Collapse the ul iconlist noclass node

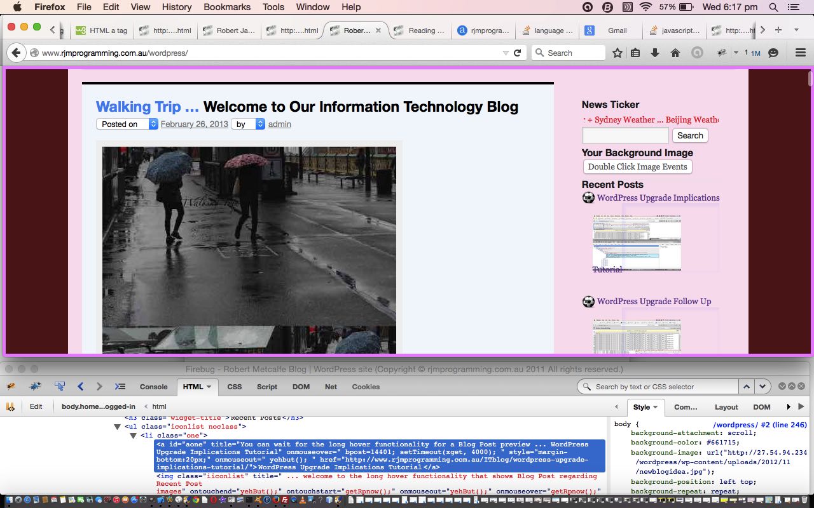click(x=117, y=427)
